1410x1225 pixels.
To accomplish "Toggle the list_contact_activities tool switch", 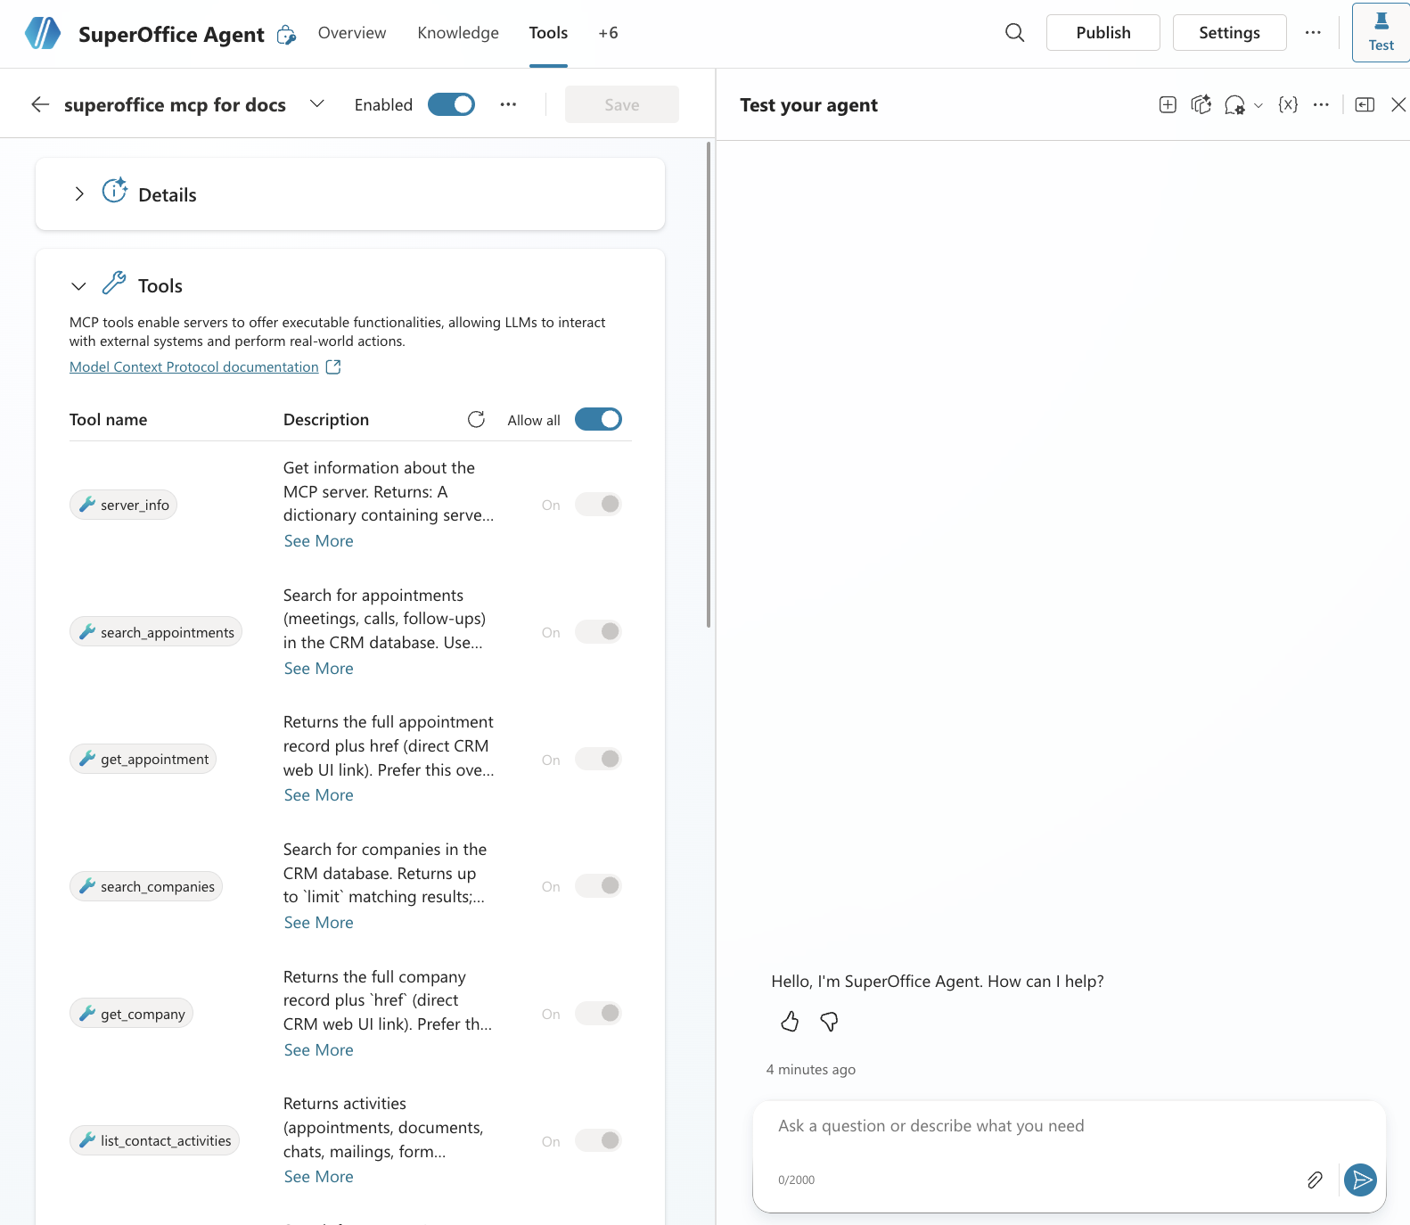I will pyautogui.click(x=598, y=1140).
